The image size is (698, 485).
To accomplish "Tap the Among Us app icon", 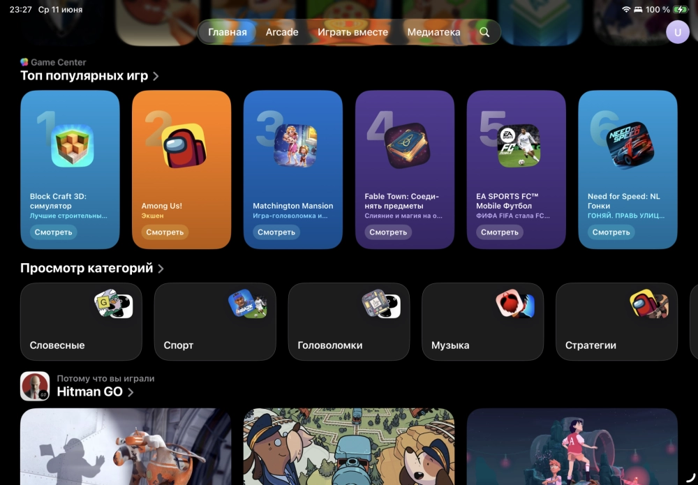I will pos(184,146).
